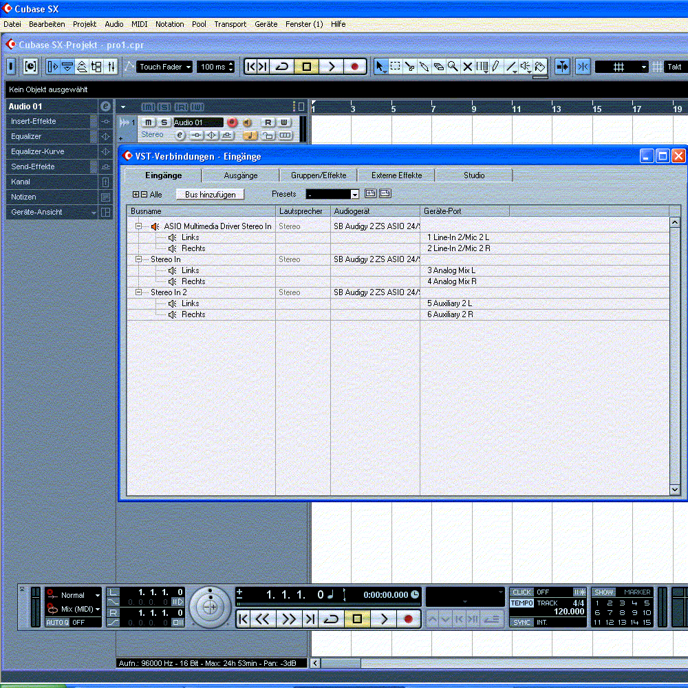Open channel settings 'e' on Audio 01 track
The image size is (688, 688).
180,135
